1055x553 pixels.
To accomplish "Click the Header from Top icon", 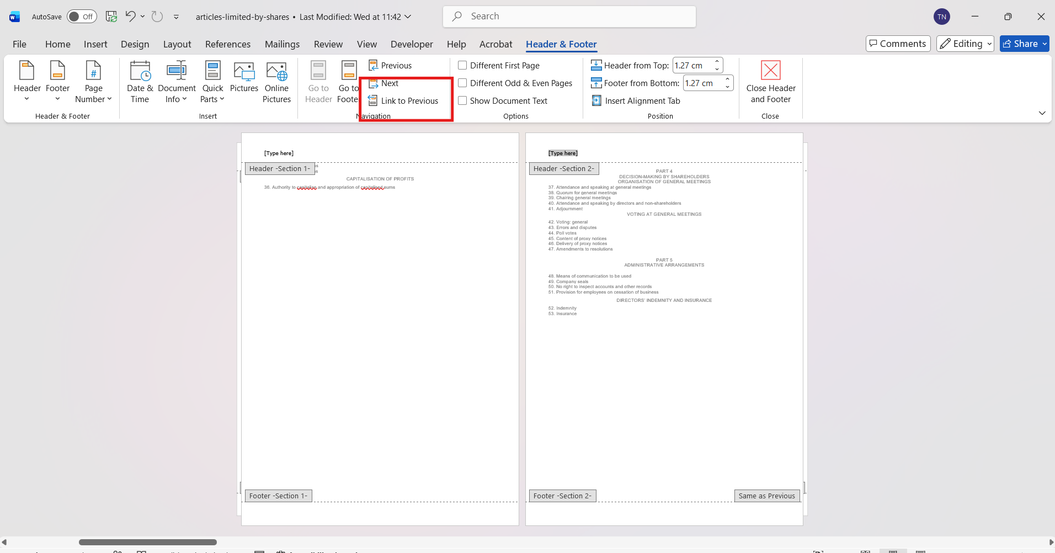I will coord(596,66).
